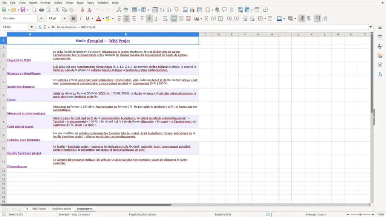
Task: Toggle Align Right
Action: 134,18
